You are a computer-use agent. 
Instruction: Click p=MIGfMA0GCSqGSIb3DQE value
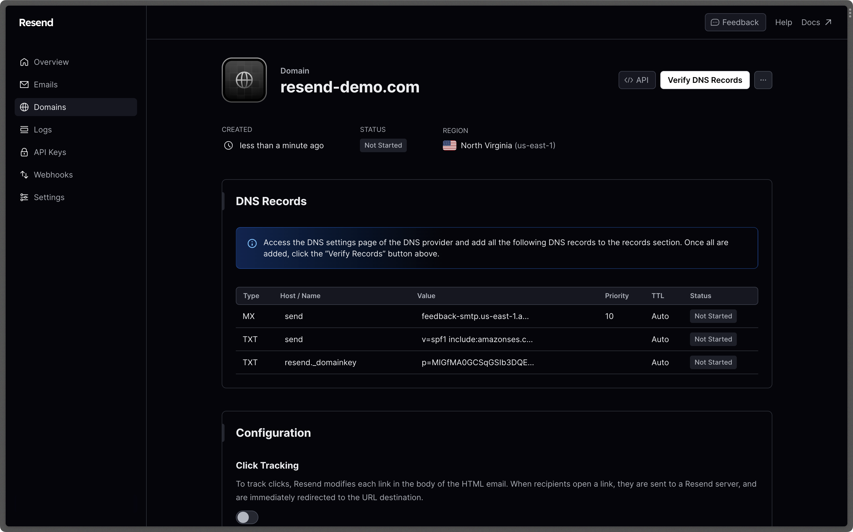click(478, 362)
